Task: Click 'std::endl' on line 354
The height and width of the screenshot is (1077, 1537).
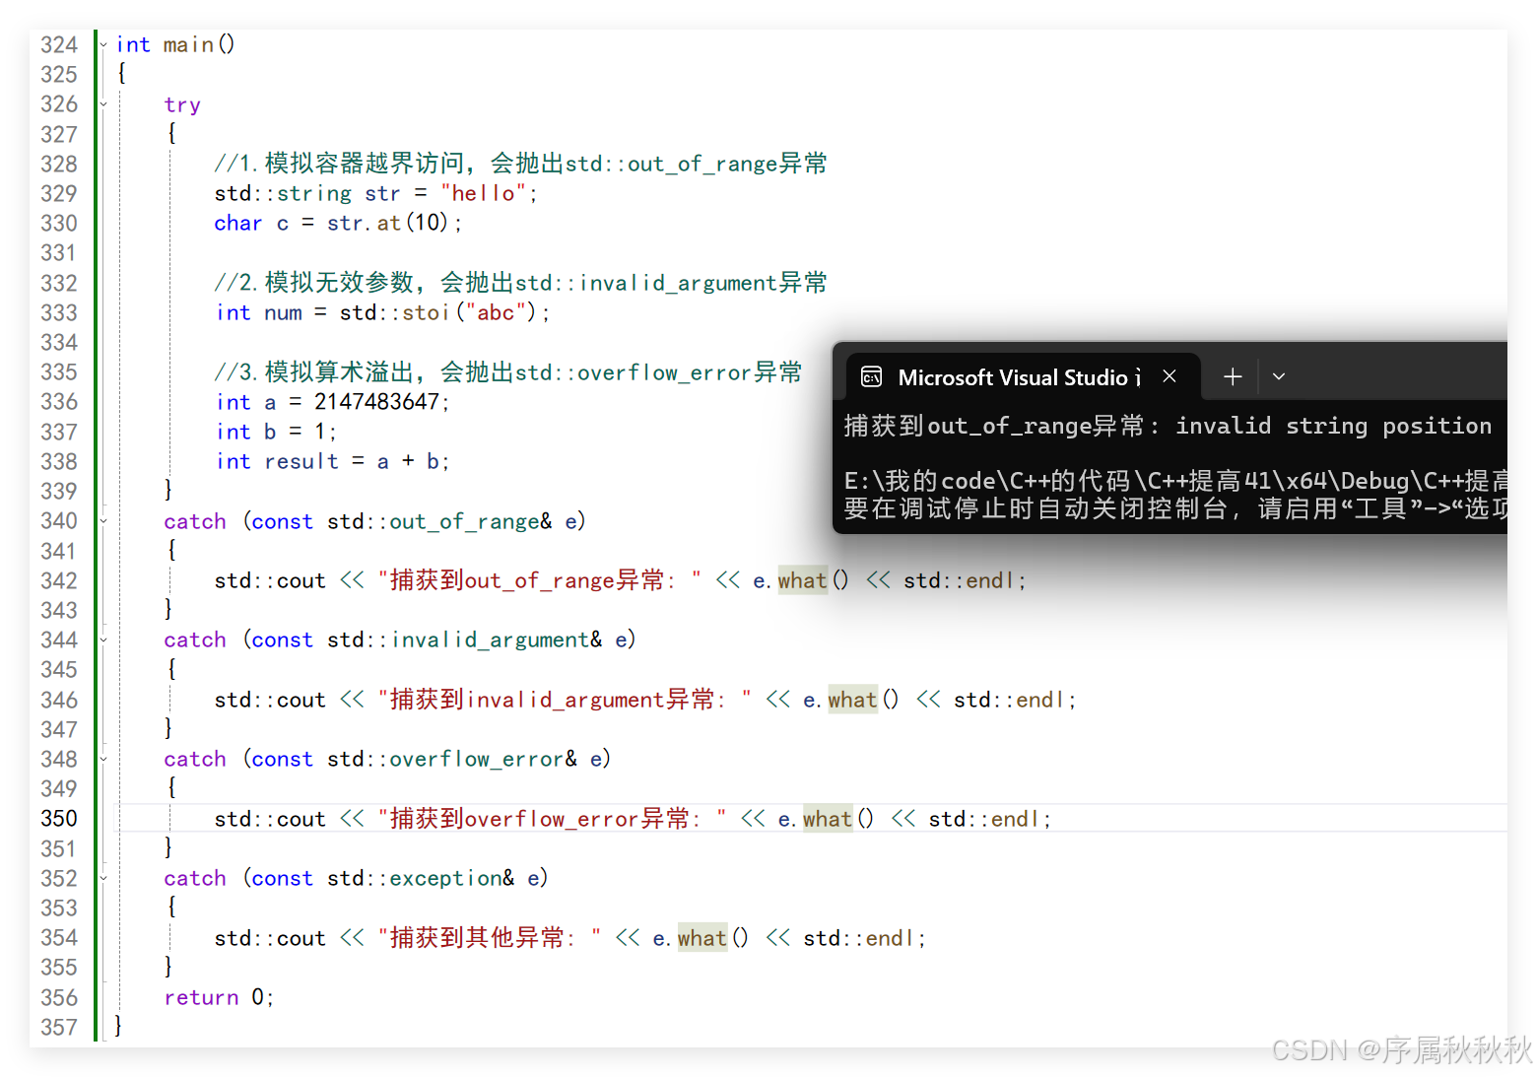Action: coord(858,939)
